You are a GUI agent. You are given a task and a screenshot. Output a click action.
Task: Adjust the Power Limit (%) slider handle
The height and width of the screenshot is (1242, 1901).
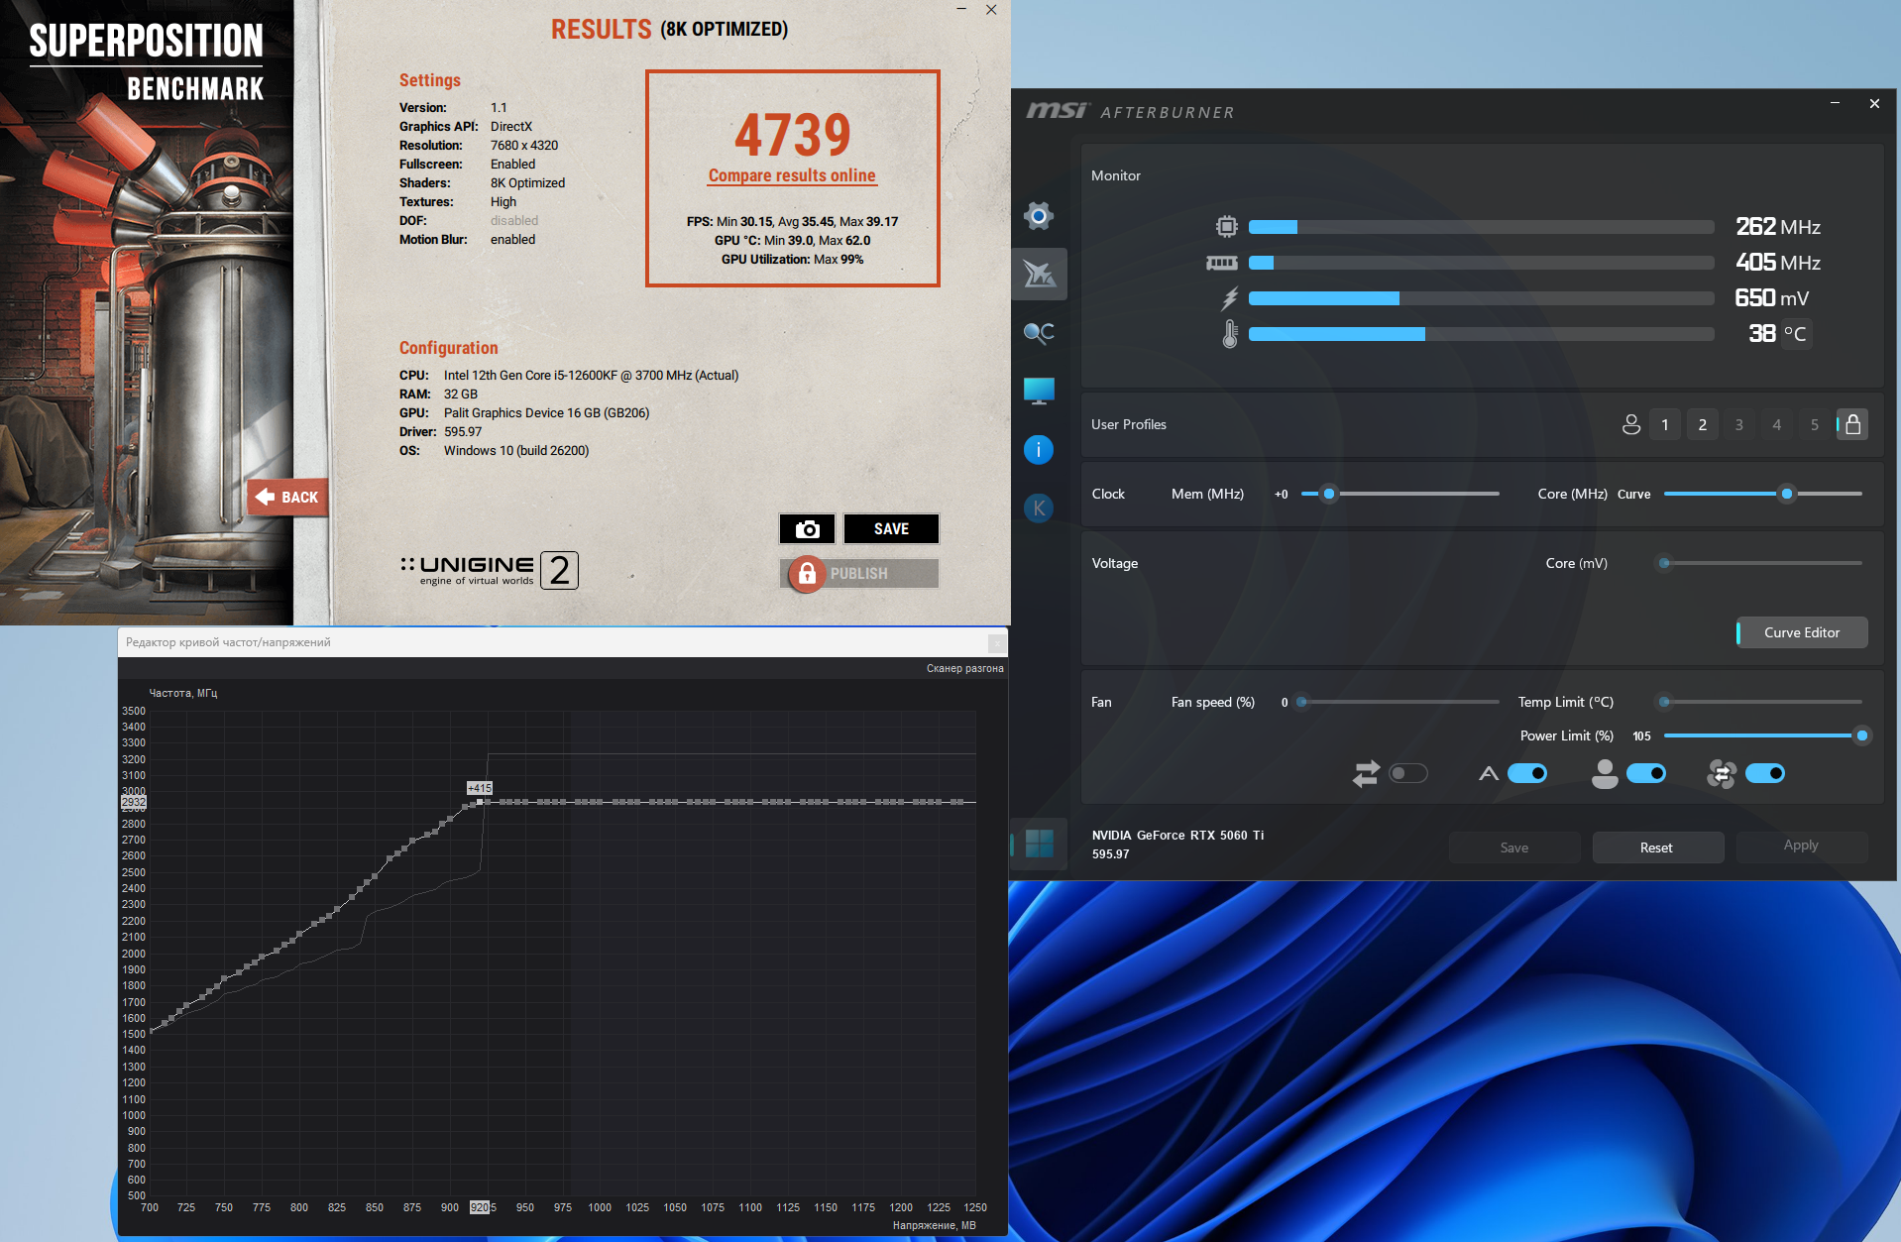1862,735
